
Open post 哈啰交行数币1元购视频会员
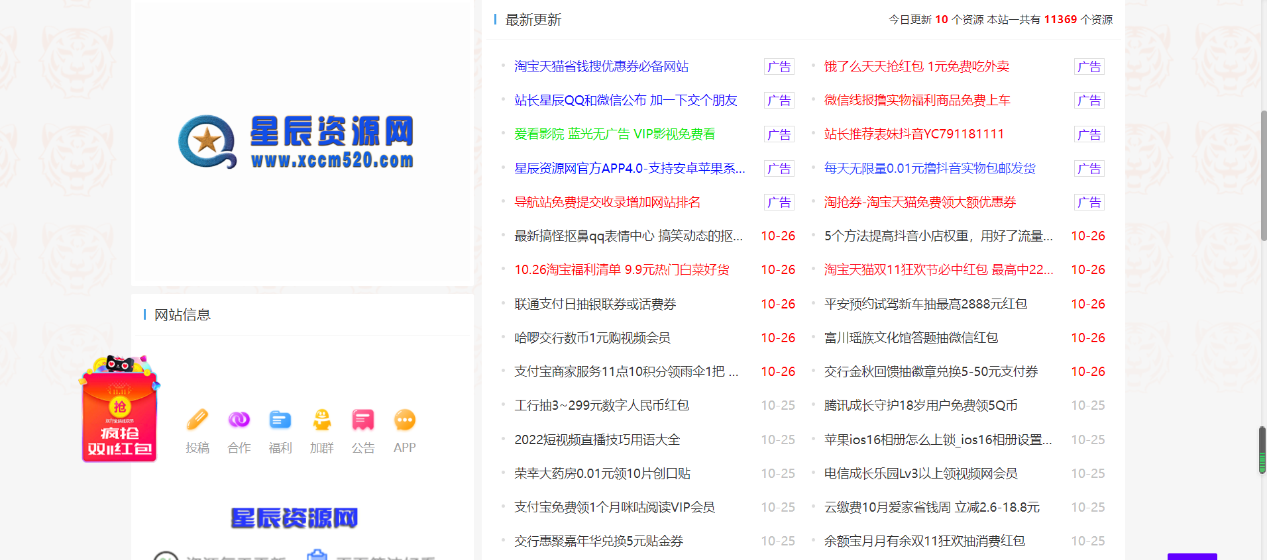pos(592,338)
